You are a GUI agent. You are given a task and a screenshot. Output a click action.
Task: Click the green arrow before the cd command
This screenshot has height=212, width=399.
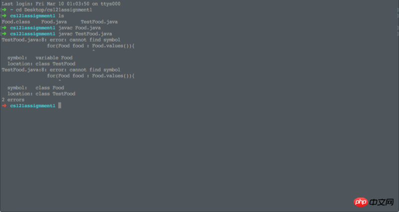pos(4,10)
